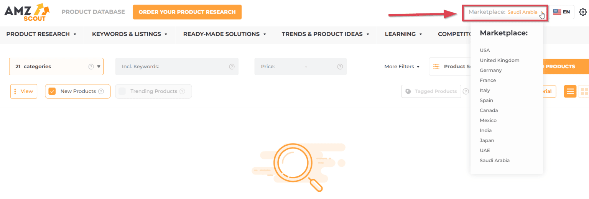Click help icon in Price field

click(x=340, y=66)
